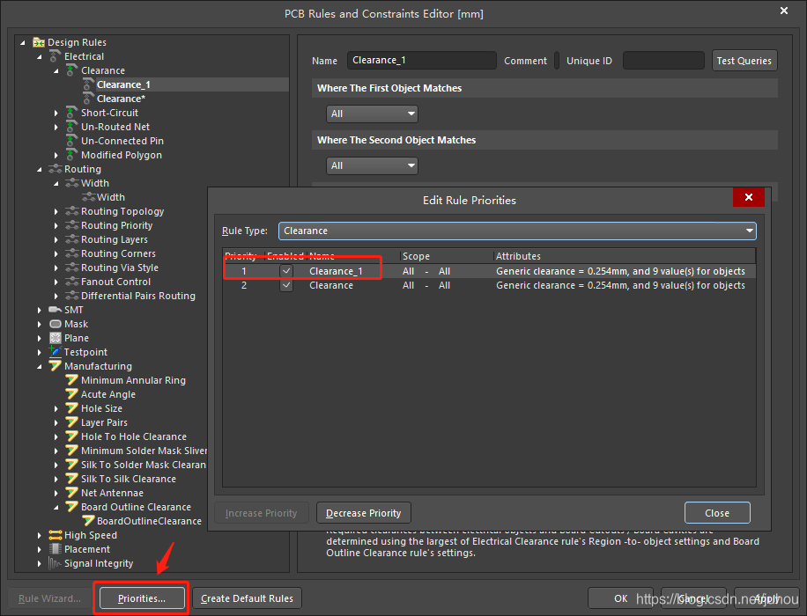The image size is (807, 616).
Task: Collapse the Routing tree node
Action: click(40, 169)
